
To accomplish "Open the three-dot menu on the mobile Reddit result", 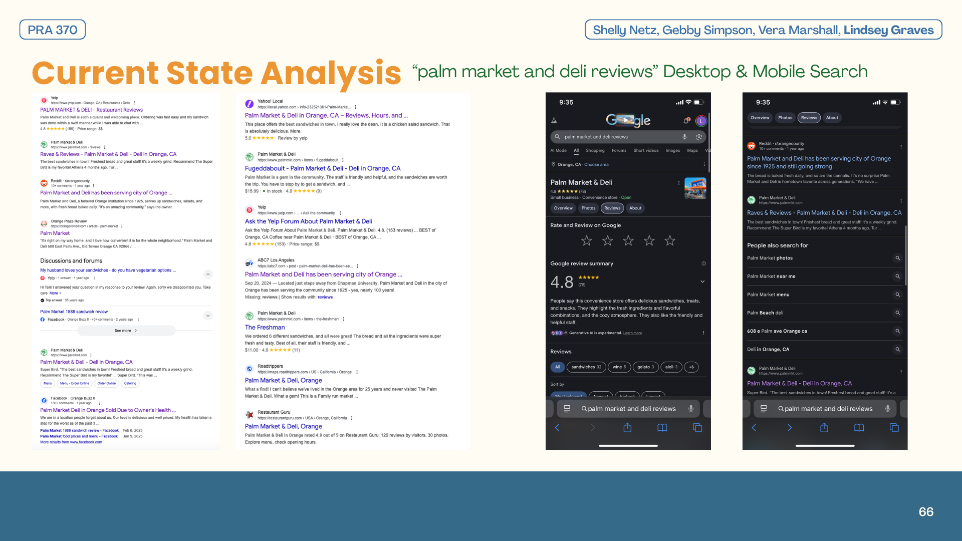I will [901, 147].
